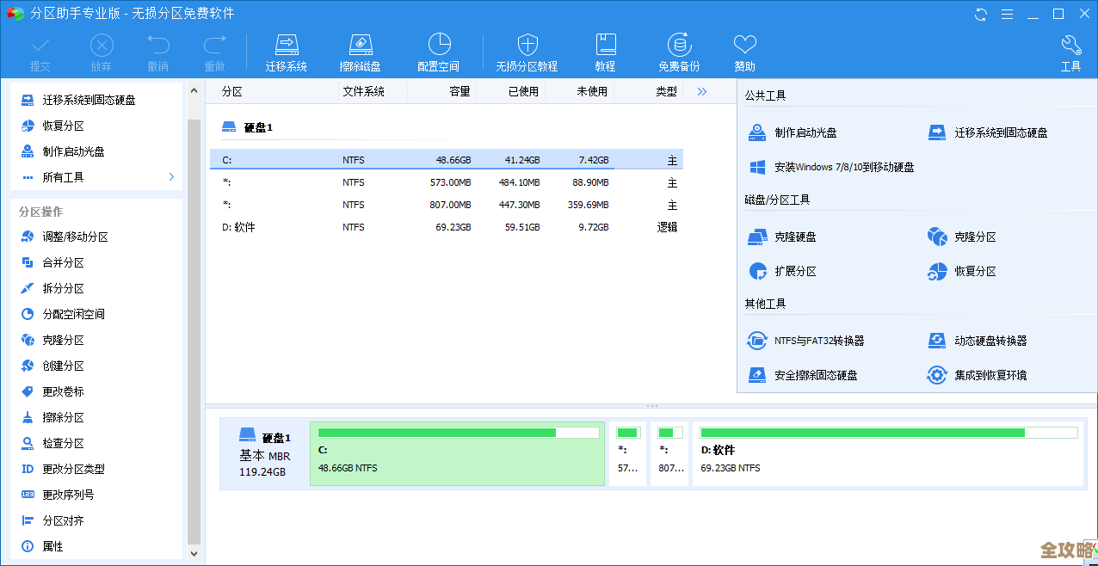Viewport: 1098px width, 566px height.
Task: Open the hamburger menu in the title bar
Action: point(1005,14)
